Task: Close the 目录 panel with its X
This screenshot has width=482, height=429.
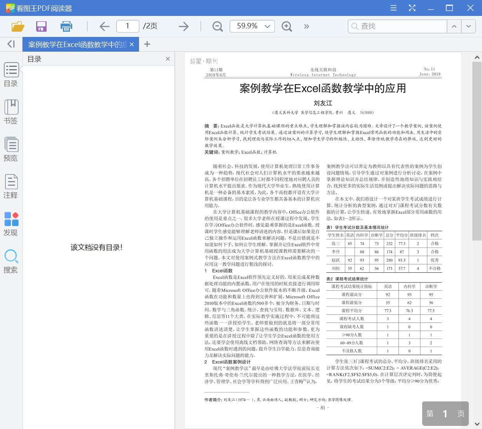Action: [168, 59]
